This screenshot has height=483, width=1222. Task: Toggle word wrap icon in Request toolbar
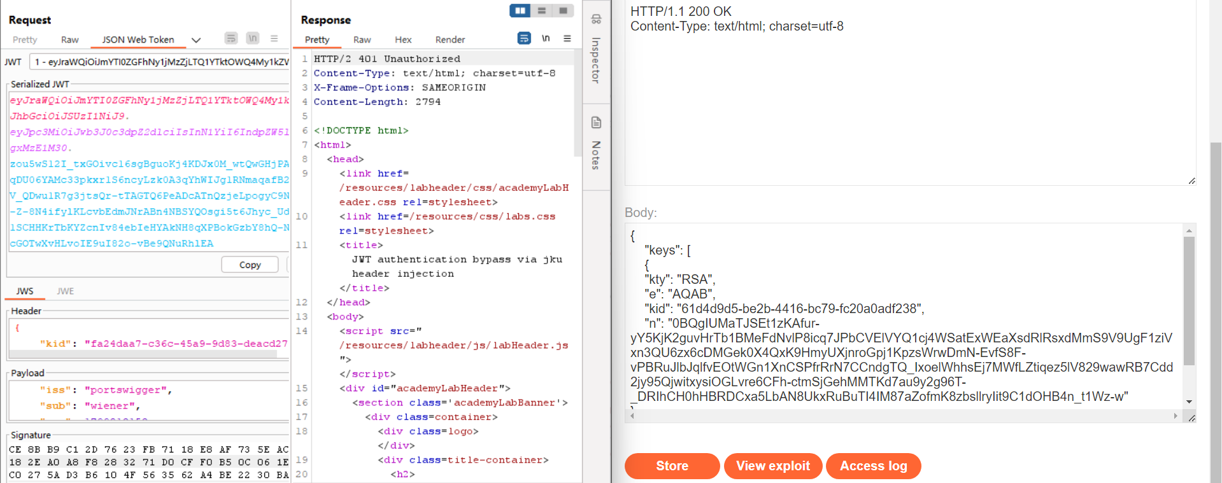[231, 38]
